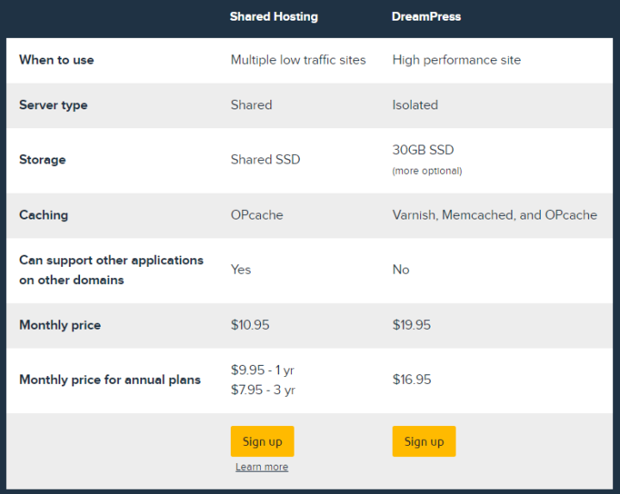Click the 'Caching' row label

click(x=44, y=215)
